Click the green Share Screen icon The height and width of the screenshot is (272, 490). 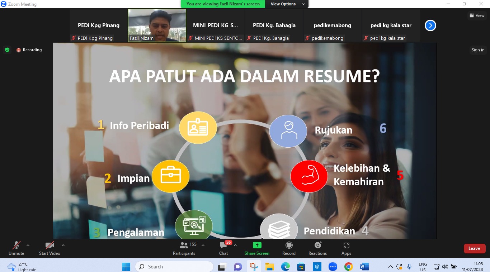coord(257,245)
